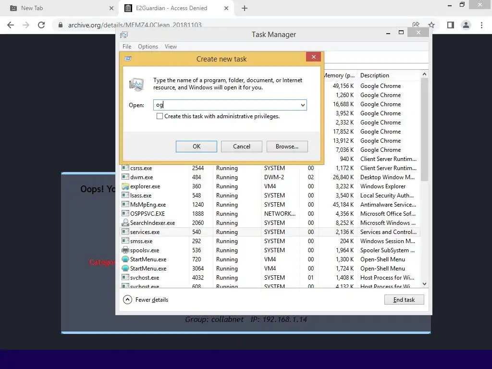Click the browser forward arrow
Viewport: 492px width, 369px height.
[26, 25]
